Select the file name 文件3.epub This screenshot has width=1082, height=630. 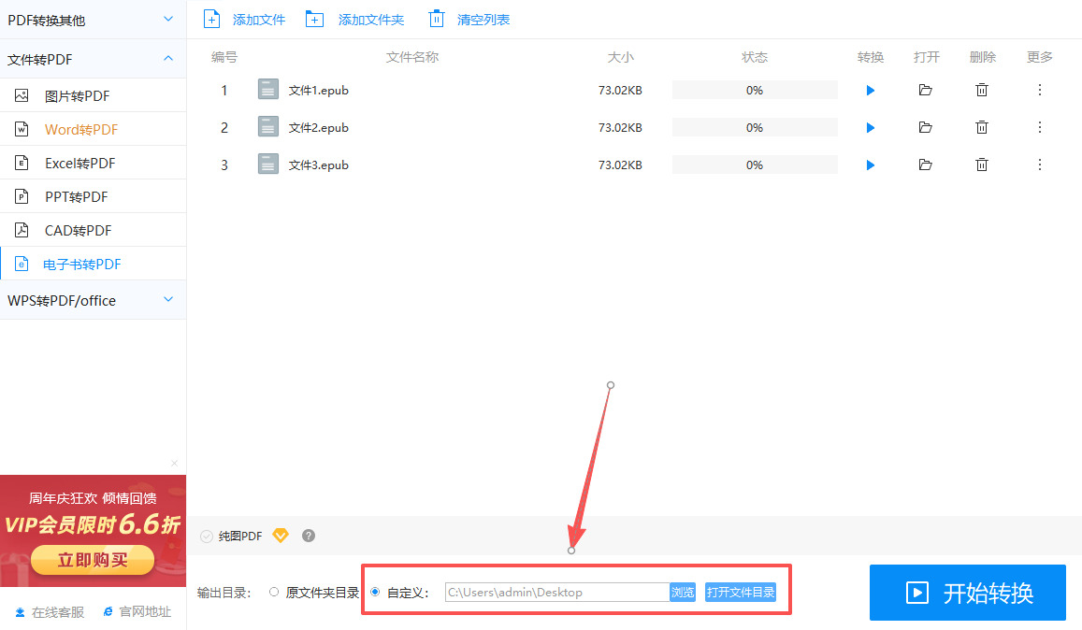click(318, 165)
